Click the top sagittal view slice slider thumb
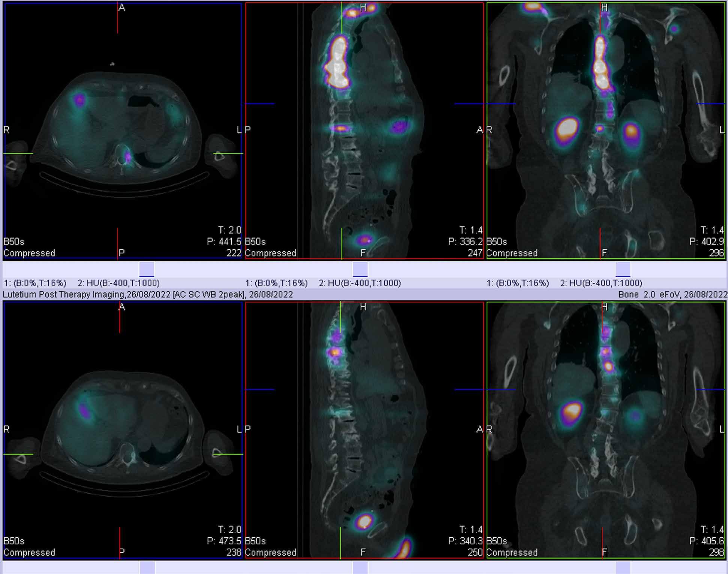This screenshot has height=574, width=728. (360, 269)
